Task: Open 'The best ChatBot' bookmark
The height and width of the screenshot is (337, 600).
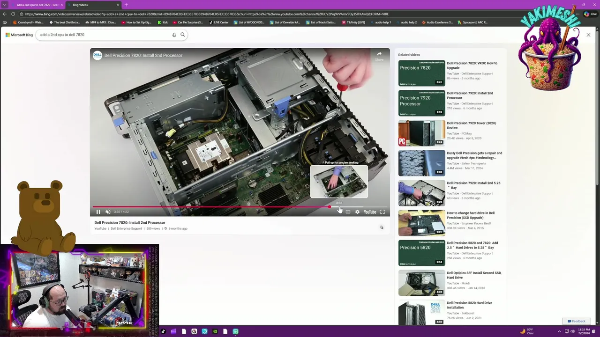Action: (x=64, y=22)
